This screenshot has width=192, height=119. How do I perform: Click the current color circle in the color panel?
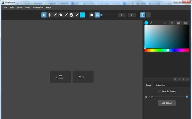tap(146, 23)
